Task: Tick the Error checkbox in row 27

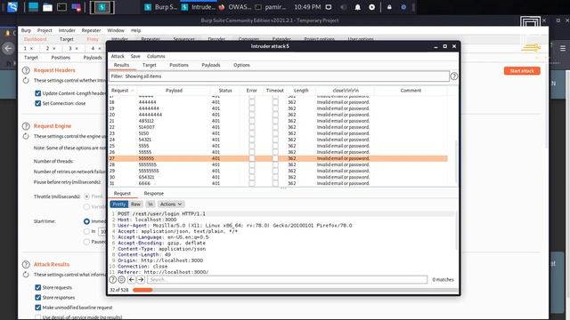Action: [x=251, y=158]
